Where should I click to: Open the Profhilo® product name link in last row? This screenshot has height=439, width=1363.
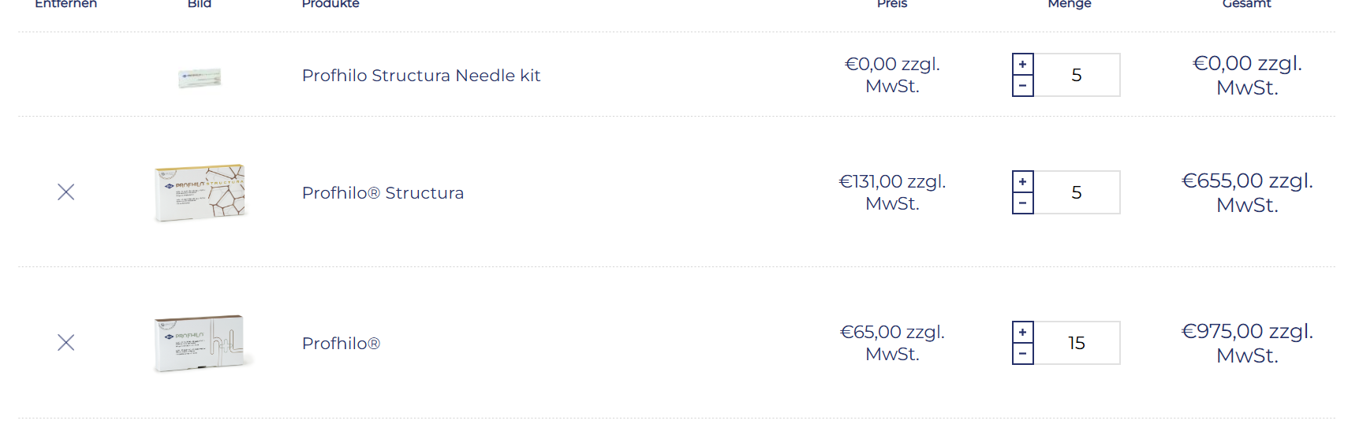341,344
